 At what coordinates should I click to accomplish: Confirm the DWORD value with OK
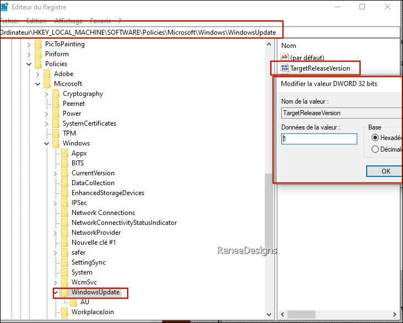tap(384, 171)
